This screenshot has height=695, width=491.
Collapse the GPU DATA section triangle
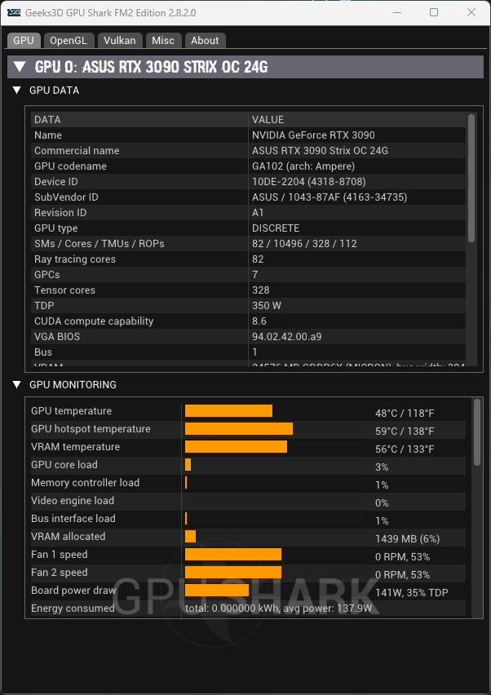tap(17, 91)
